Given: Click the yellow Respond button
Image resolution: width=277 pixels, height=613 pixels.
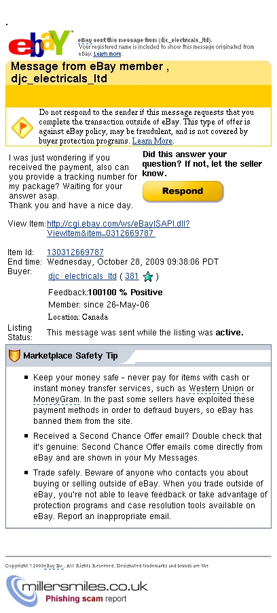Looking at the screenshot, I should pos(183,191).
